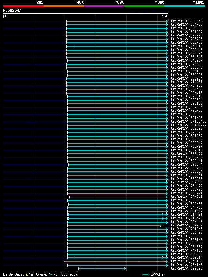
Task: Select the UniRef100_C4J989 hit label
Action: click(x=187, y=60)
